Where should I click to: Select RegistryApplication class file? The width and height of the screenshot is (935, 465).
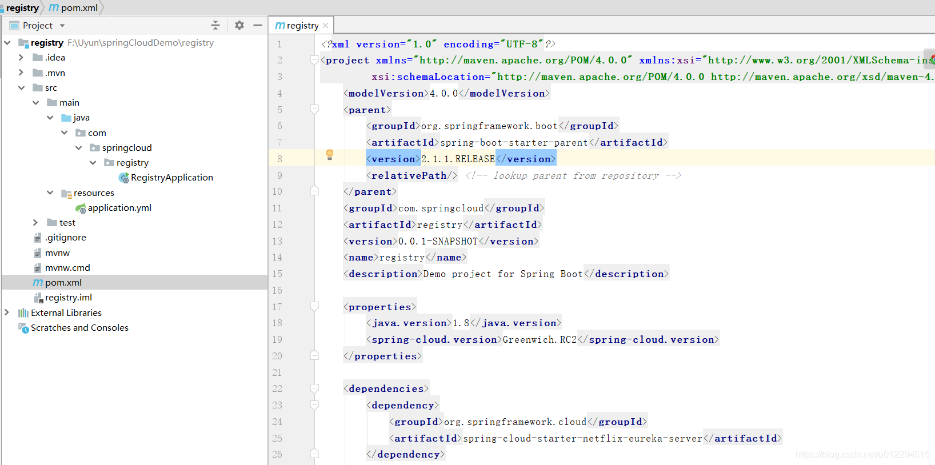pyautogui.click(x=171, y=178)
